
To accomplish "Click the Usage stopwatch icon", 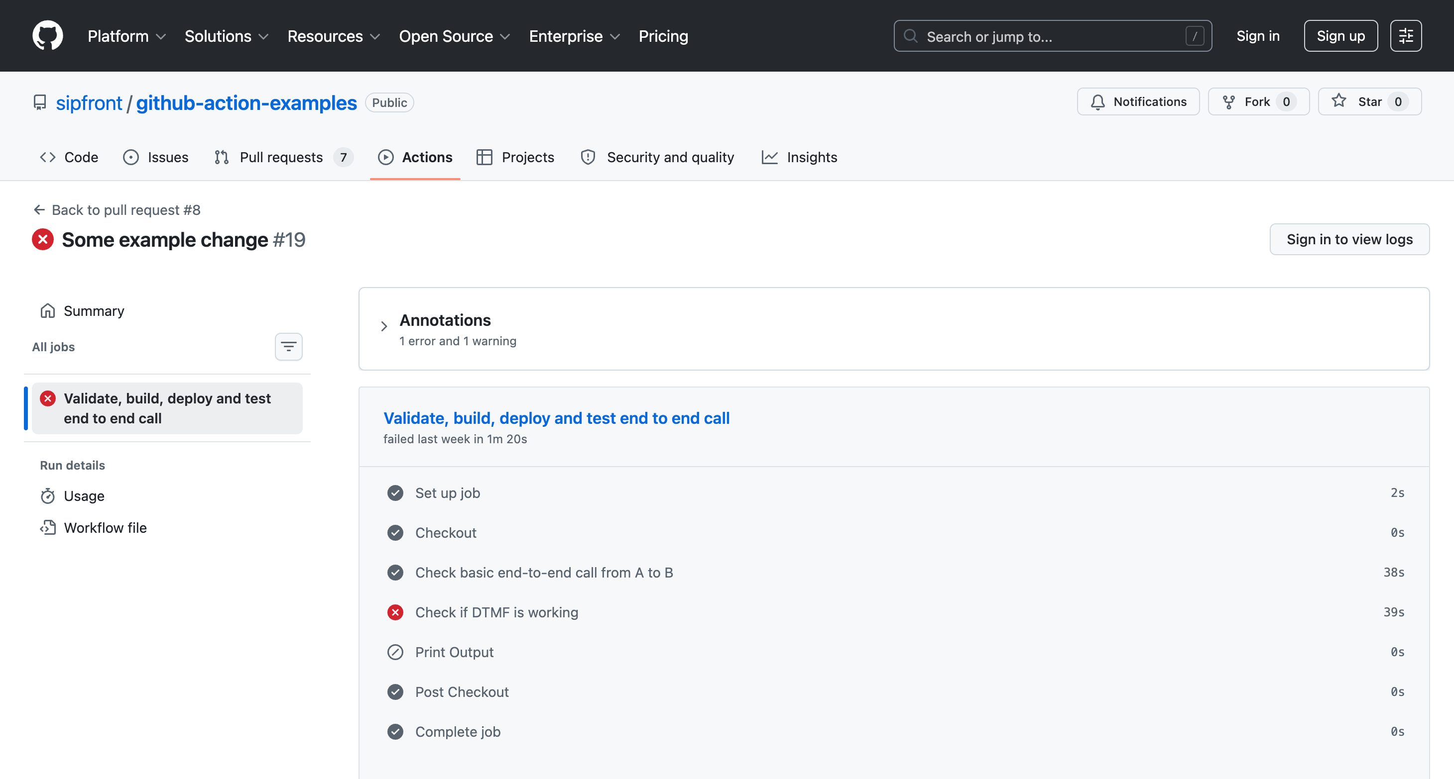I will (x=48, y=496).
